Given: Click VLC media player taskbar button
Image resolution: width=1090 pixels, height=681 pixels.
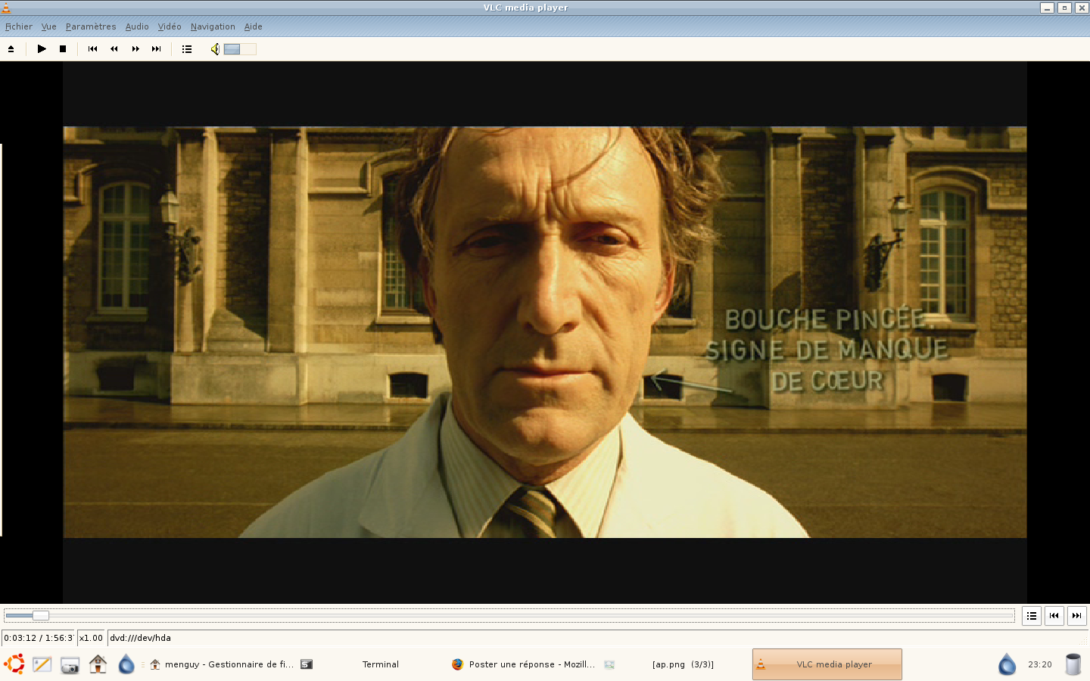Looking at the screenshot, I should point(827,664).
